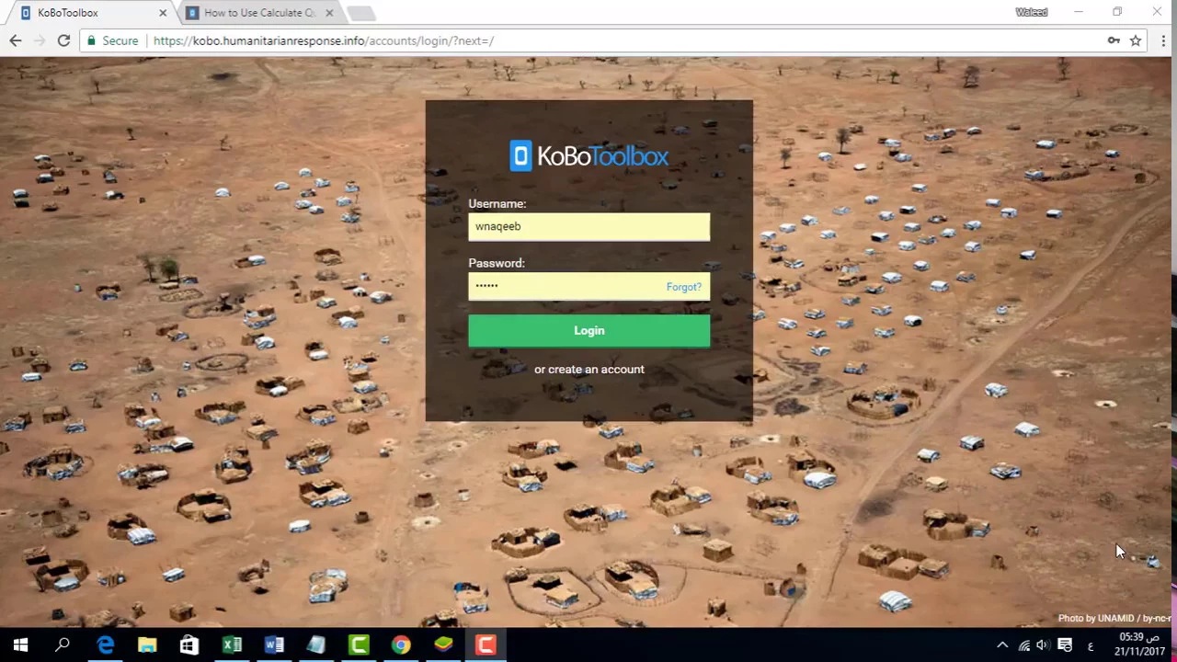Switch to the KoBoToolbox browser tab
The height and width of the screenshot is (662, 1177).
click(92, 13)
